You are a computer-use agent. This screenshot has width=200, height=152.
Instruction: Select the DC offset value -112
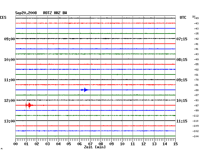tap(195, 116)
